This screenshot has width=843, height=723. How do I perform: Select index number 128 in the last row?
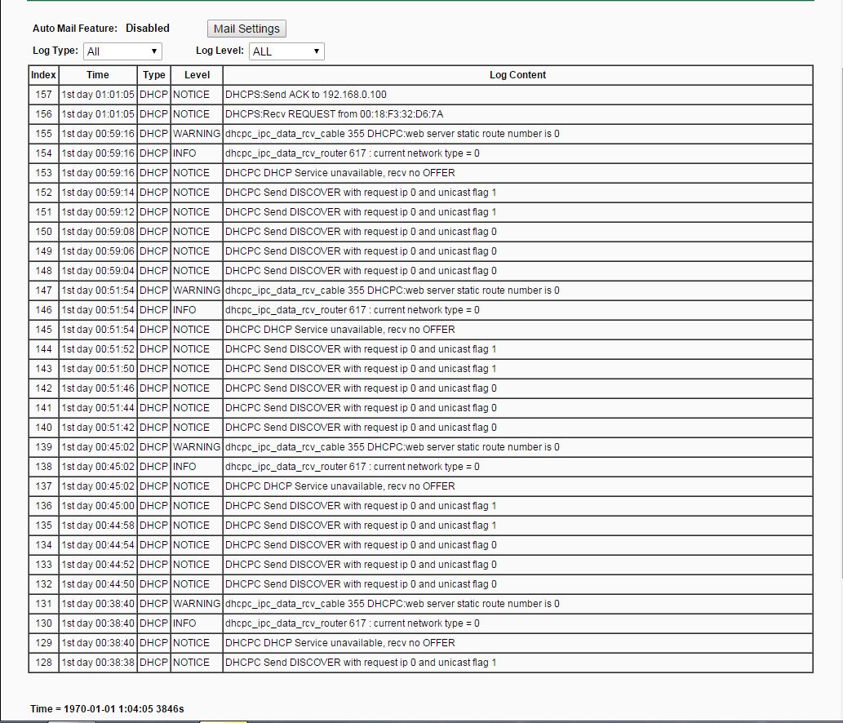click(x=43, y=663)
